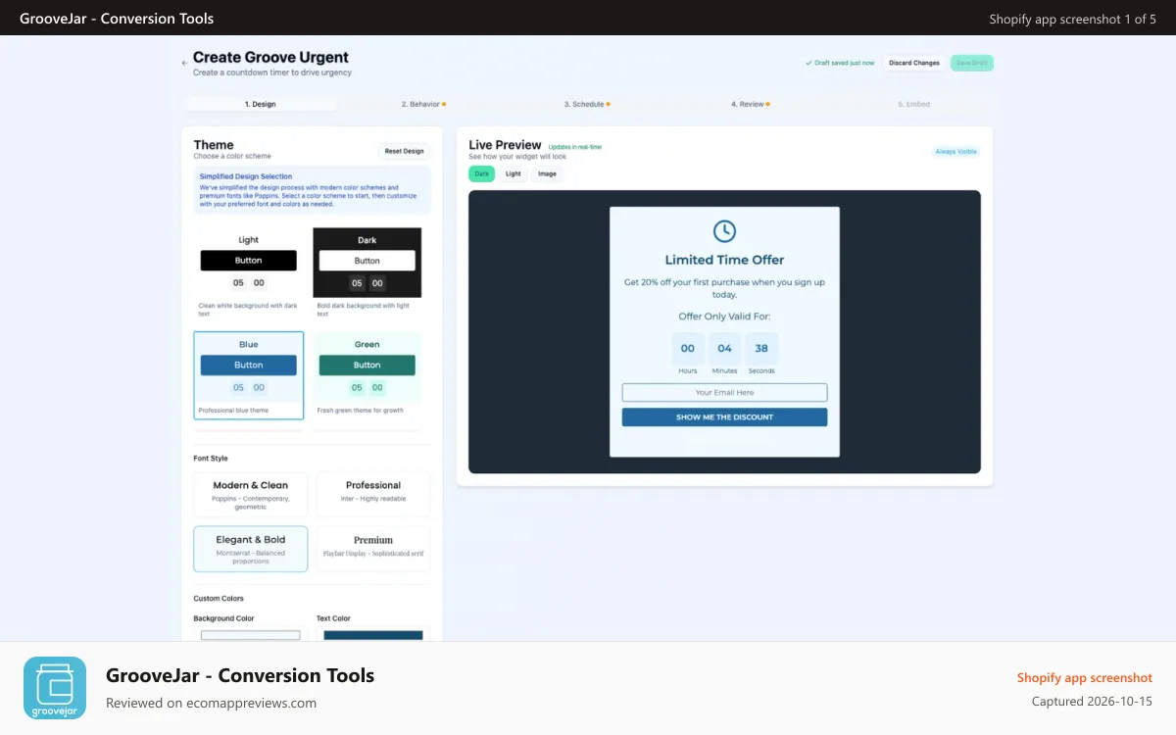This screenshot has width=1176, height=735.
Task: Select Modern & Clean font style
Action: point(251,495)
